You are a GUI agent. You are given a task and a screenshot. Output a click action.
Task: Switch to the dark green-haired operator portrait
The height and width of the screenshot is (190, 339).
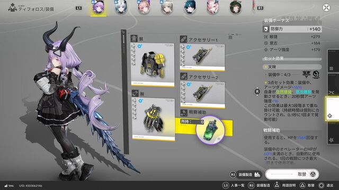point(235,7)
